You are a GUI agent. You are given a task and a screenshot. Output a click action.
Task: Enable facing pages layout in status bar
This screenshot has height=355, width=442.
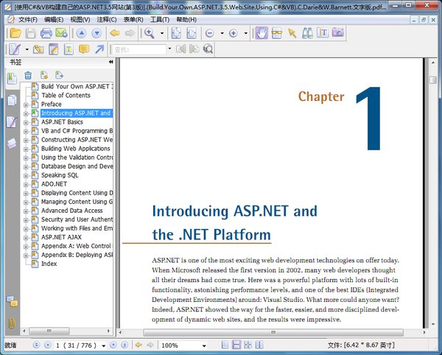coord(259,345)
